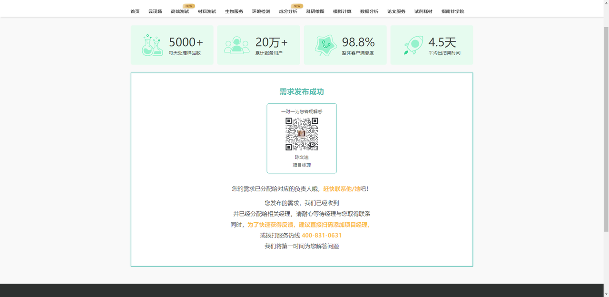This screenshot has height=297, width=609.
Task: Click the profile photo inside the QR code
Action: click(303, 135)
